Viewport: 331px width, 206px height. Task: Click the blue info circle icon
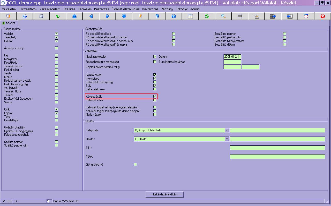[174, 16]
